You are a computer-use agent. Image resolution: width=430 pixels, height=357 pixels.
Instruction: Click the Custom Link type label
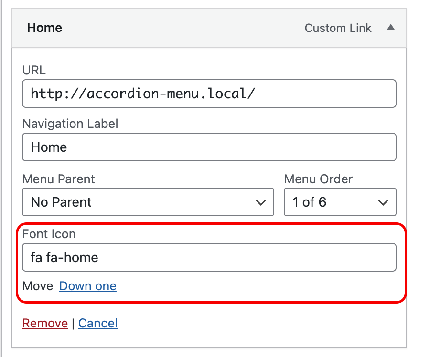pyautogui.click(x=338, y=28)
